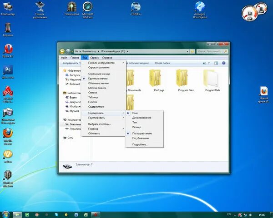The image size is (273, 218).
Task: Open the Справка menu
Action: click(107, 58)
